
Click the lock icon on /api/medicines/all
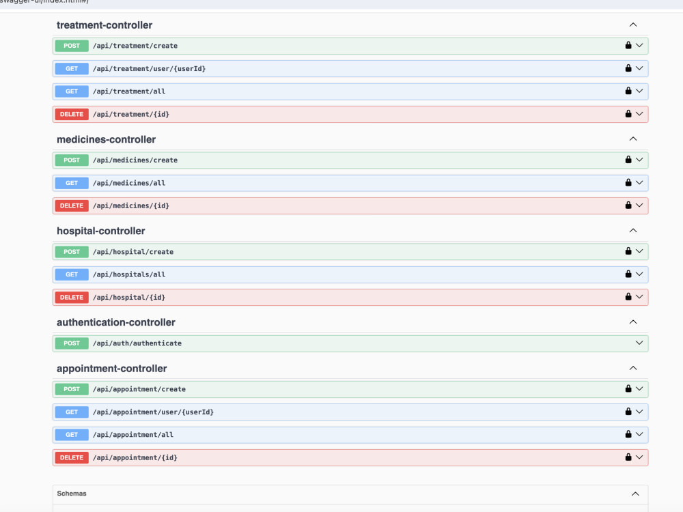point(627,182)
